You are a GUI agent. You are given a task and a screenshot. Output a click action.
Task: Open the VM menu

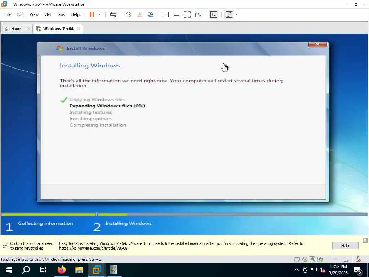coord(48,14)
